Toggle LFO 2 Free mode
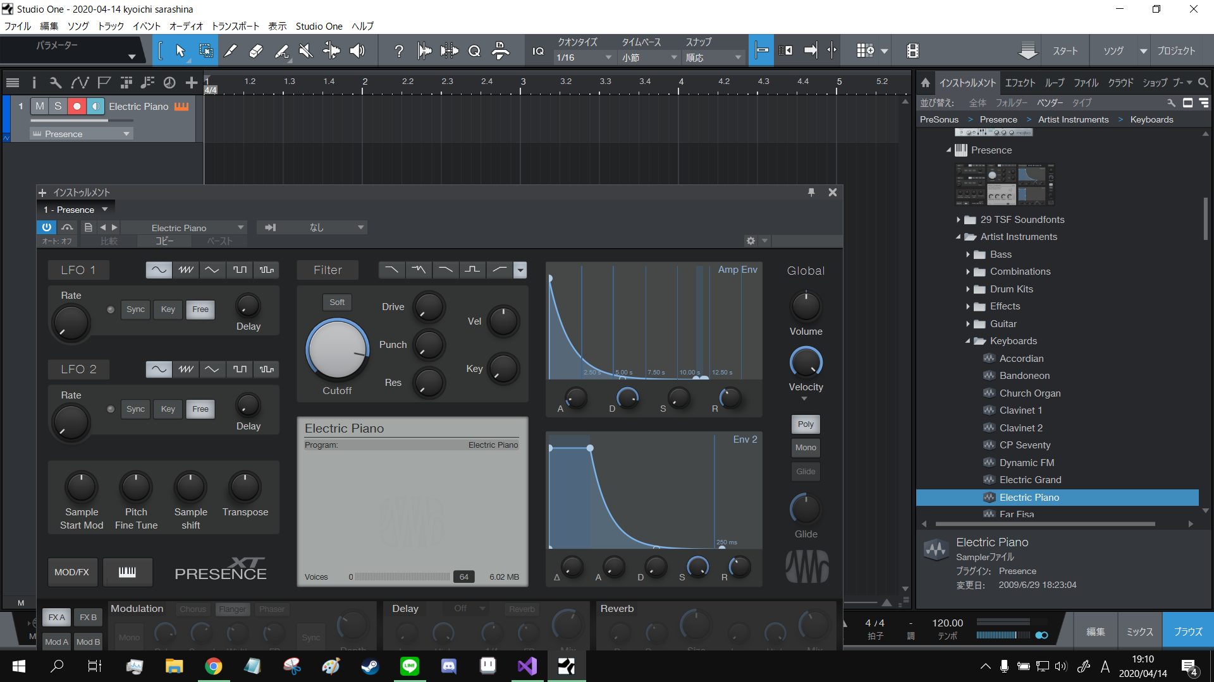 [200, 409]
